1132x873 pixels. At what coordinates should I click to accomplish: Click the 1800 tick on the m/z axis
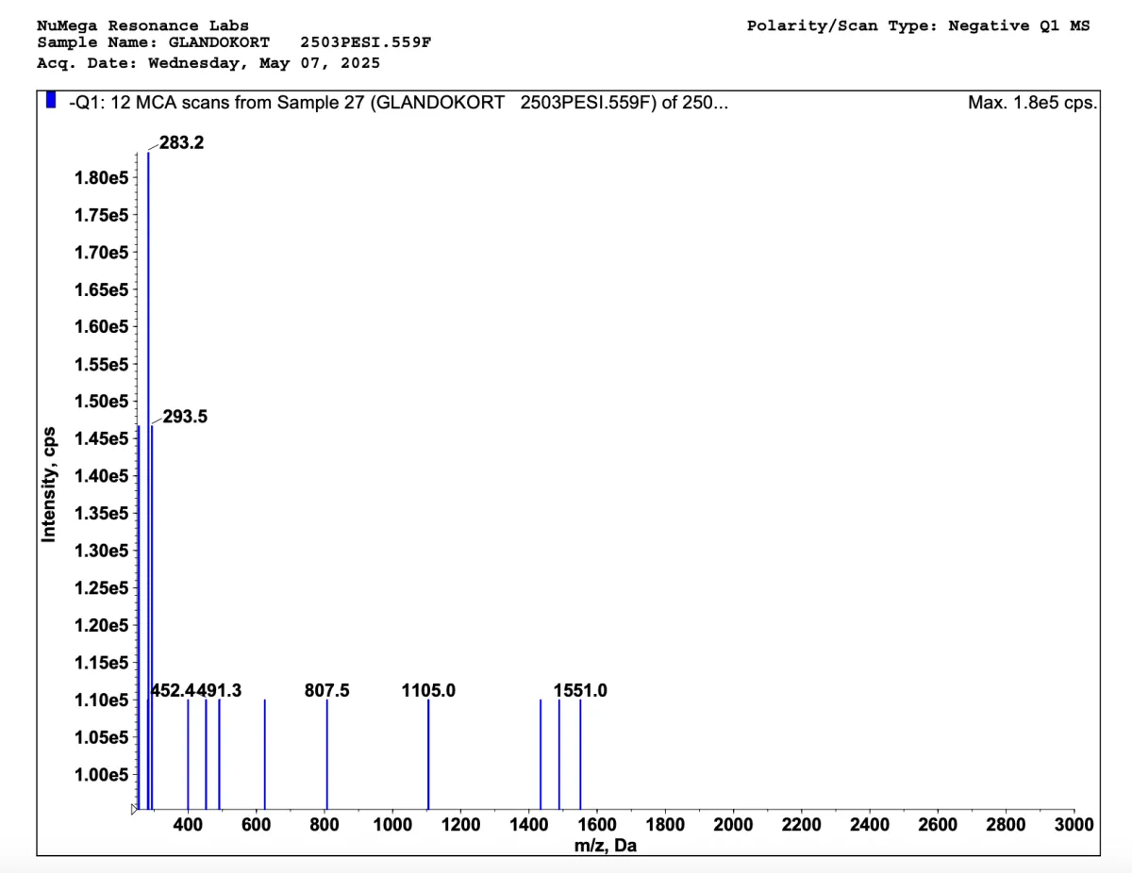click(x=665, y=825)
